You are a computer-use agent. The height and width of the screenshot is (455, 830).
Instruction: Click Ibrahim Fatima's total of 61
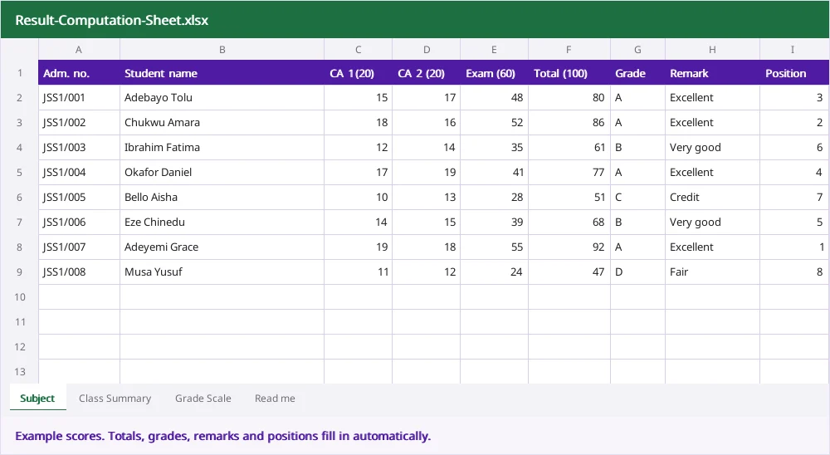[569, 147]
